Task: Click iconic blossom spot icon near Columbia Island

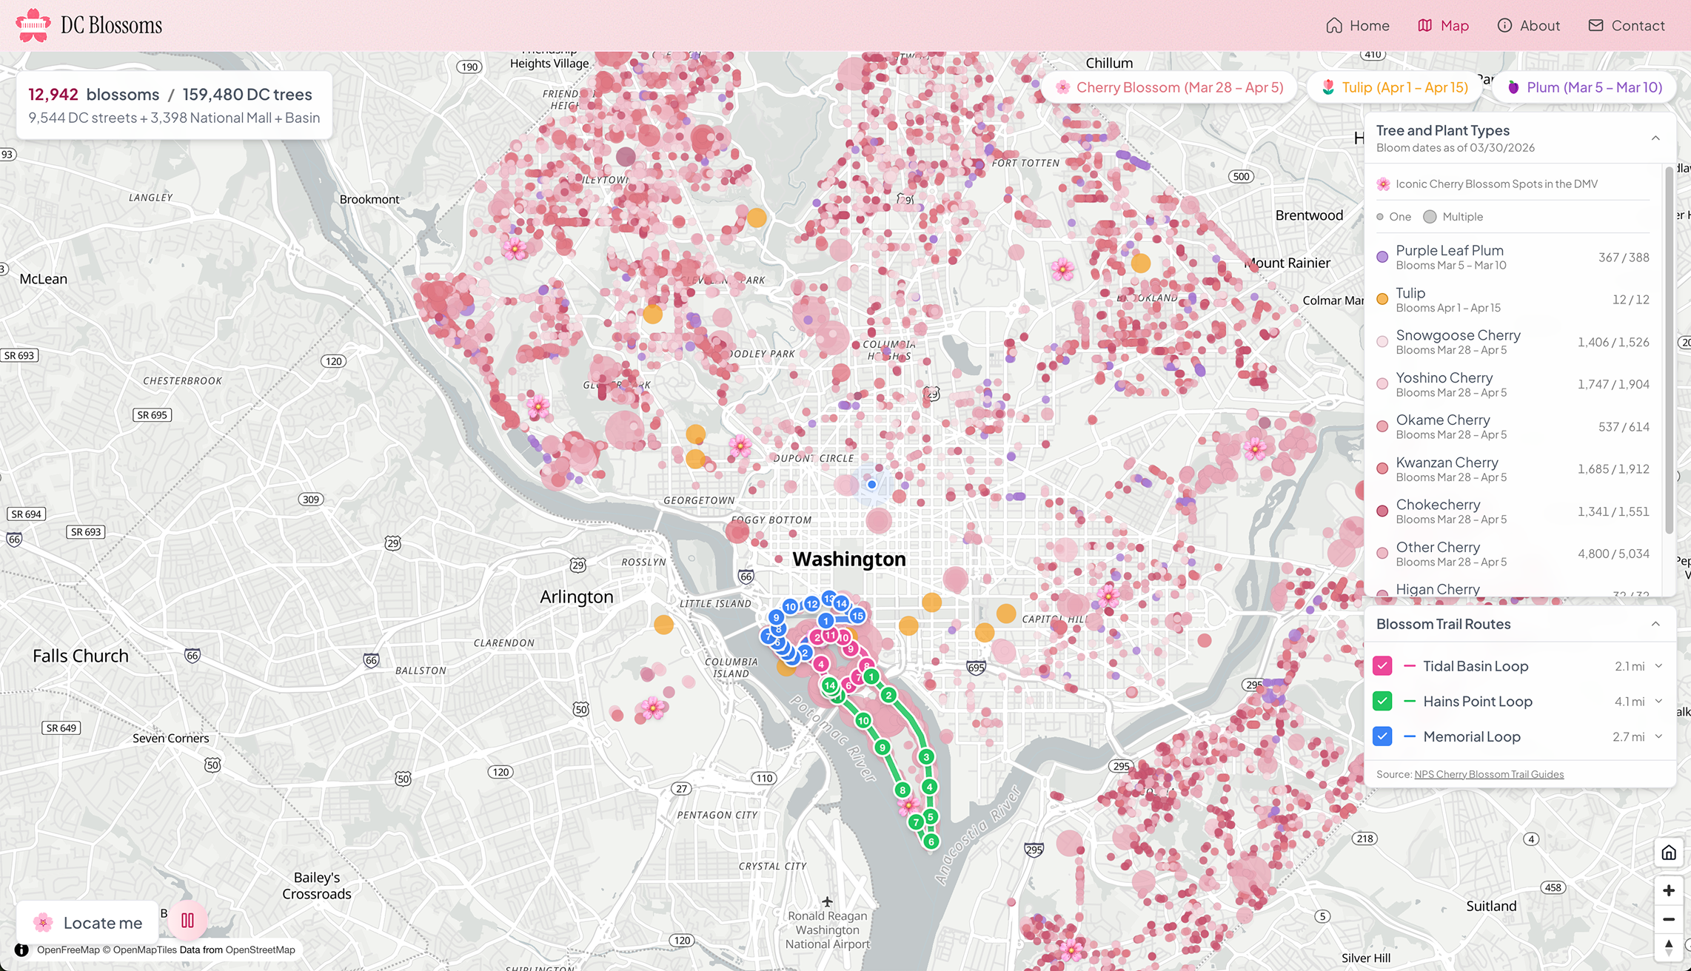Action: tap(652, 708)
